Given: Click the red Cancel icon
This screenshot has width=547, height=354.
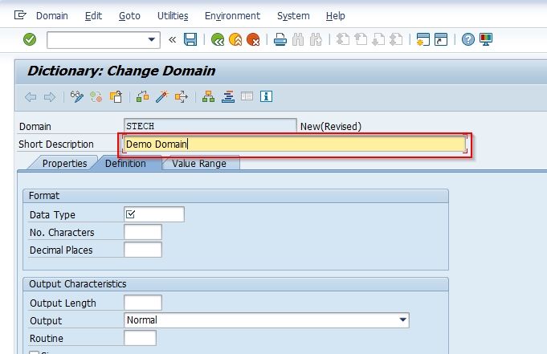Looking at the screenshot, I should (253, 39).
